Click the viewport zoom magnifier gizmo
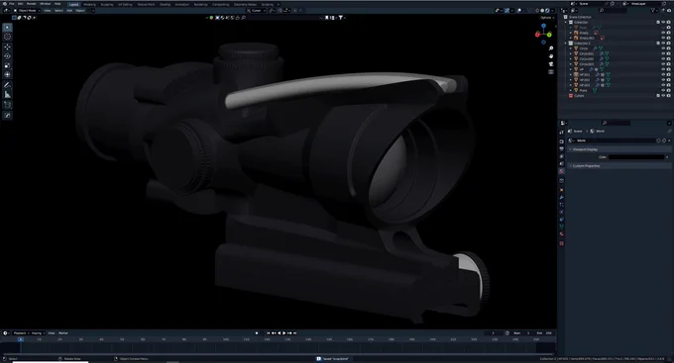 tap(551, 48)
